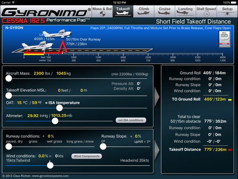Screen dimensions: 238x179
Task: Click the N-GYRON registration label
Action: 14,28
